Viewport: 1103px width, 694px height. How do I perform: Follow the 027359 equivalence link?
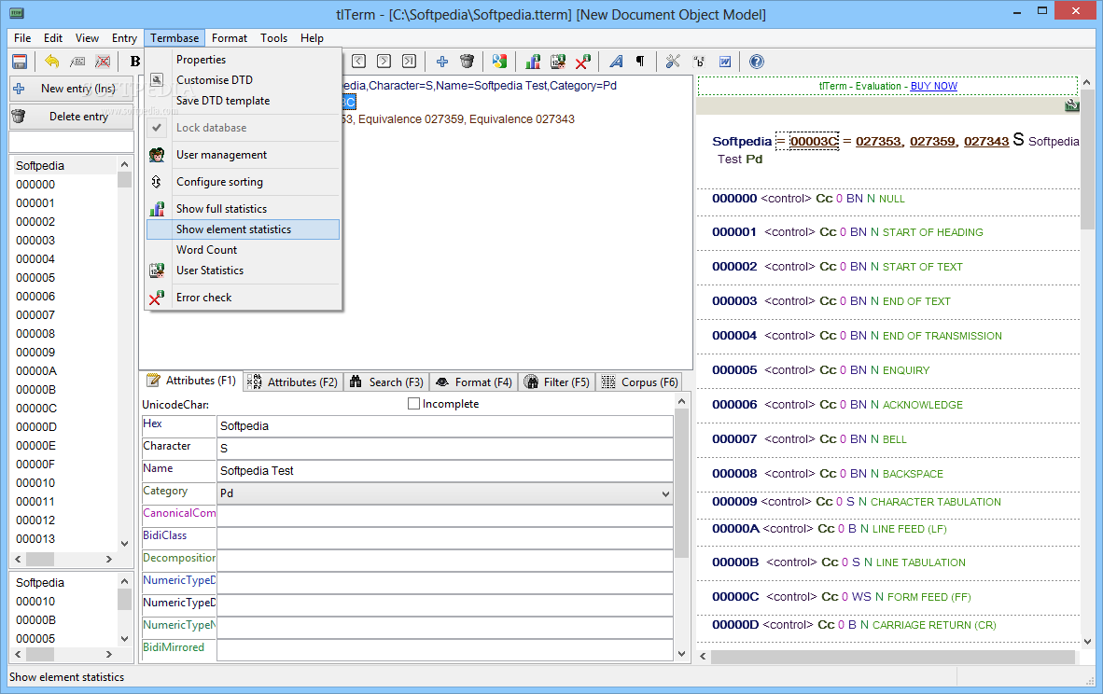[x=932, y=142]
